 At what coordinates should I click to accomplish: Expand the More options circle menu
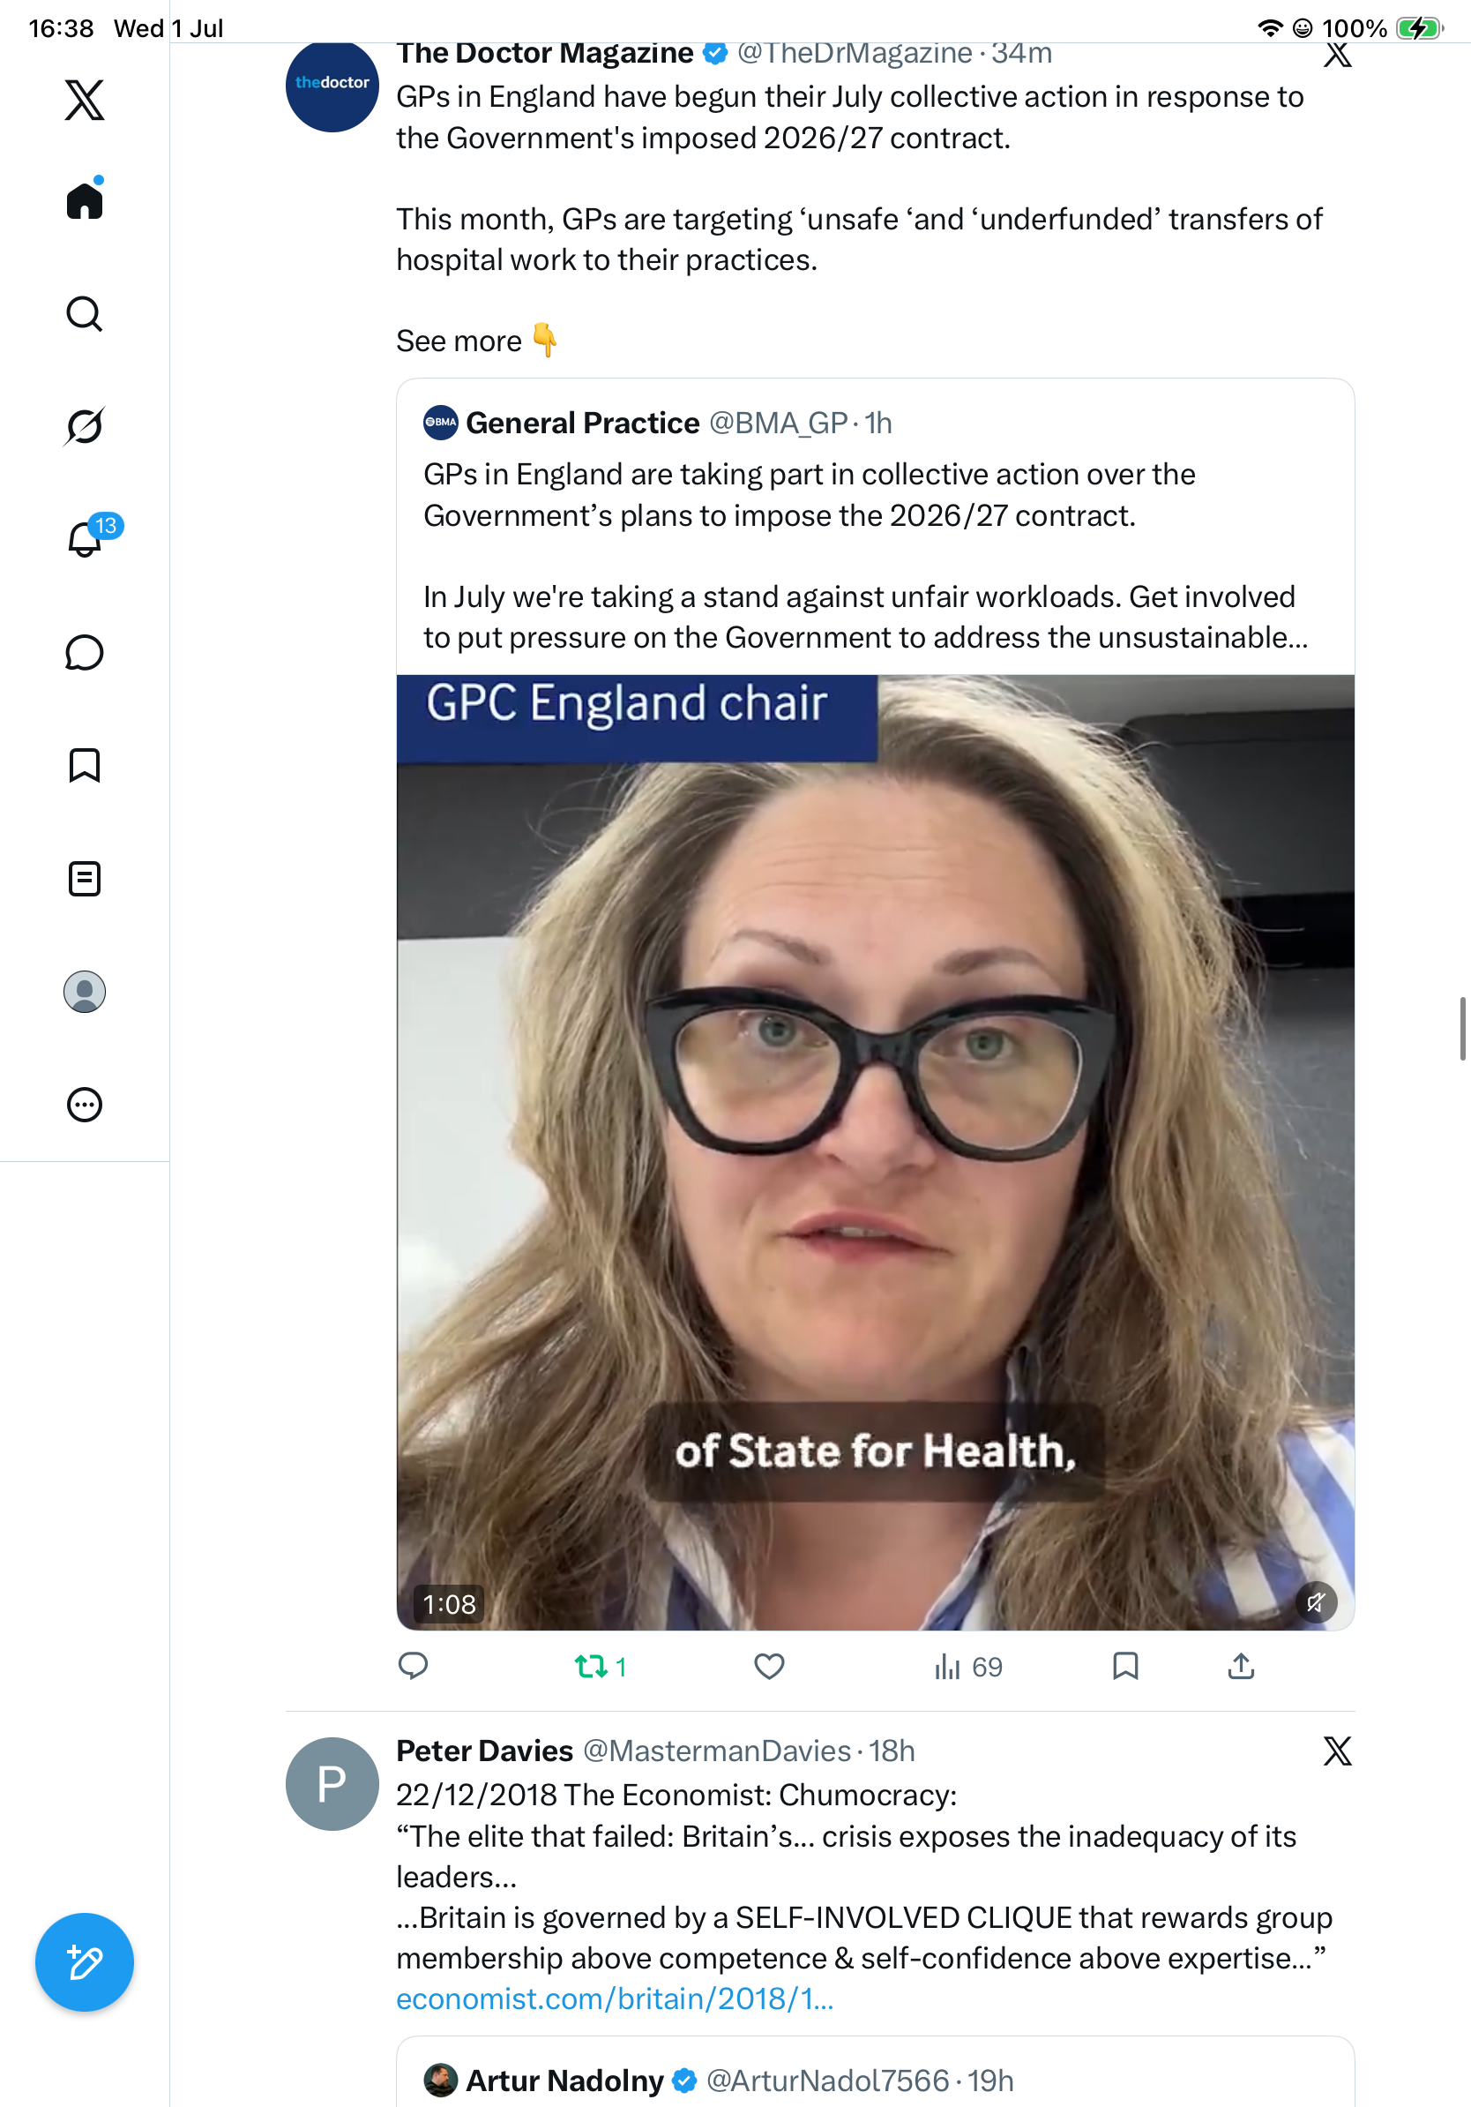coord(85,1105)
